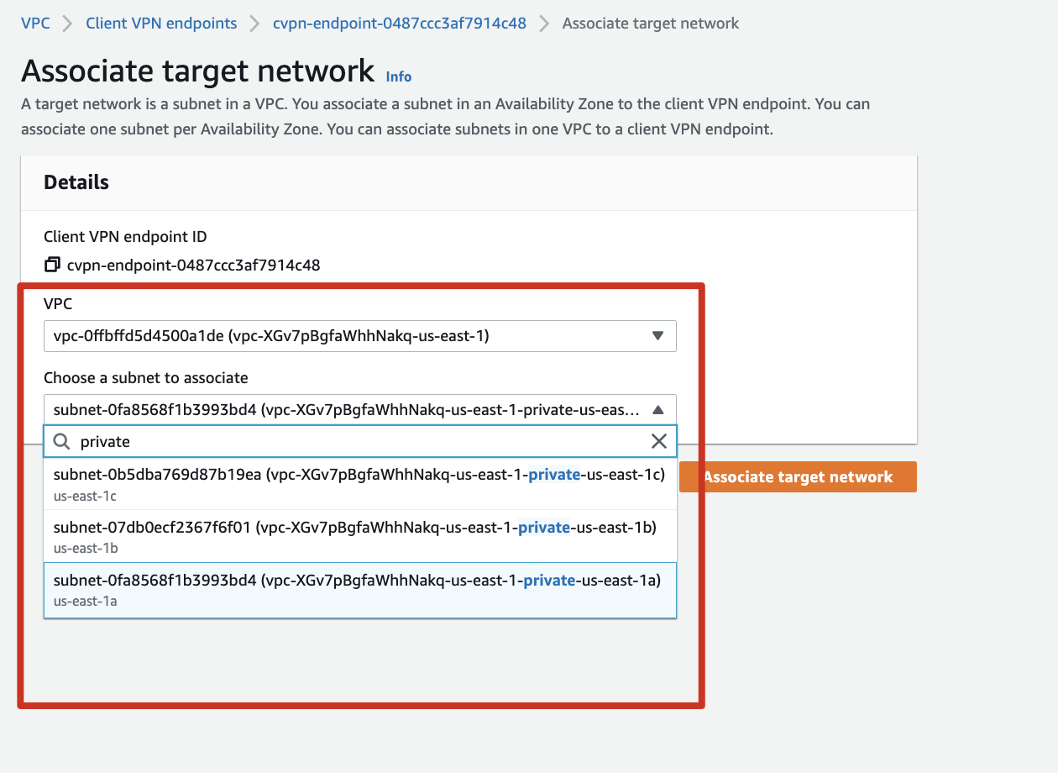Viewport: 1058px width, 773px height.
Task: Open cvpn-endpoint-0487ccc3af7914c48 breadcrumb link
Action: [x=400, y=24]
